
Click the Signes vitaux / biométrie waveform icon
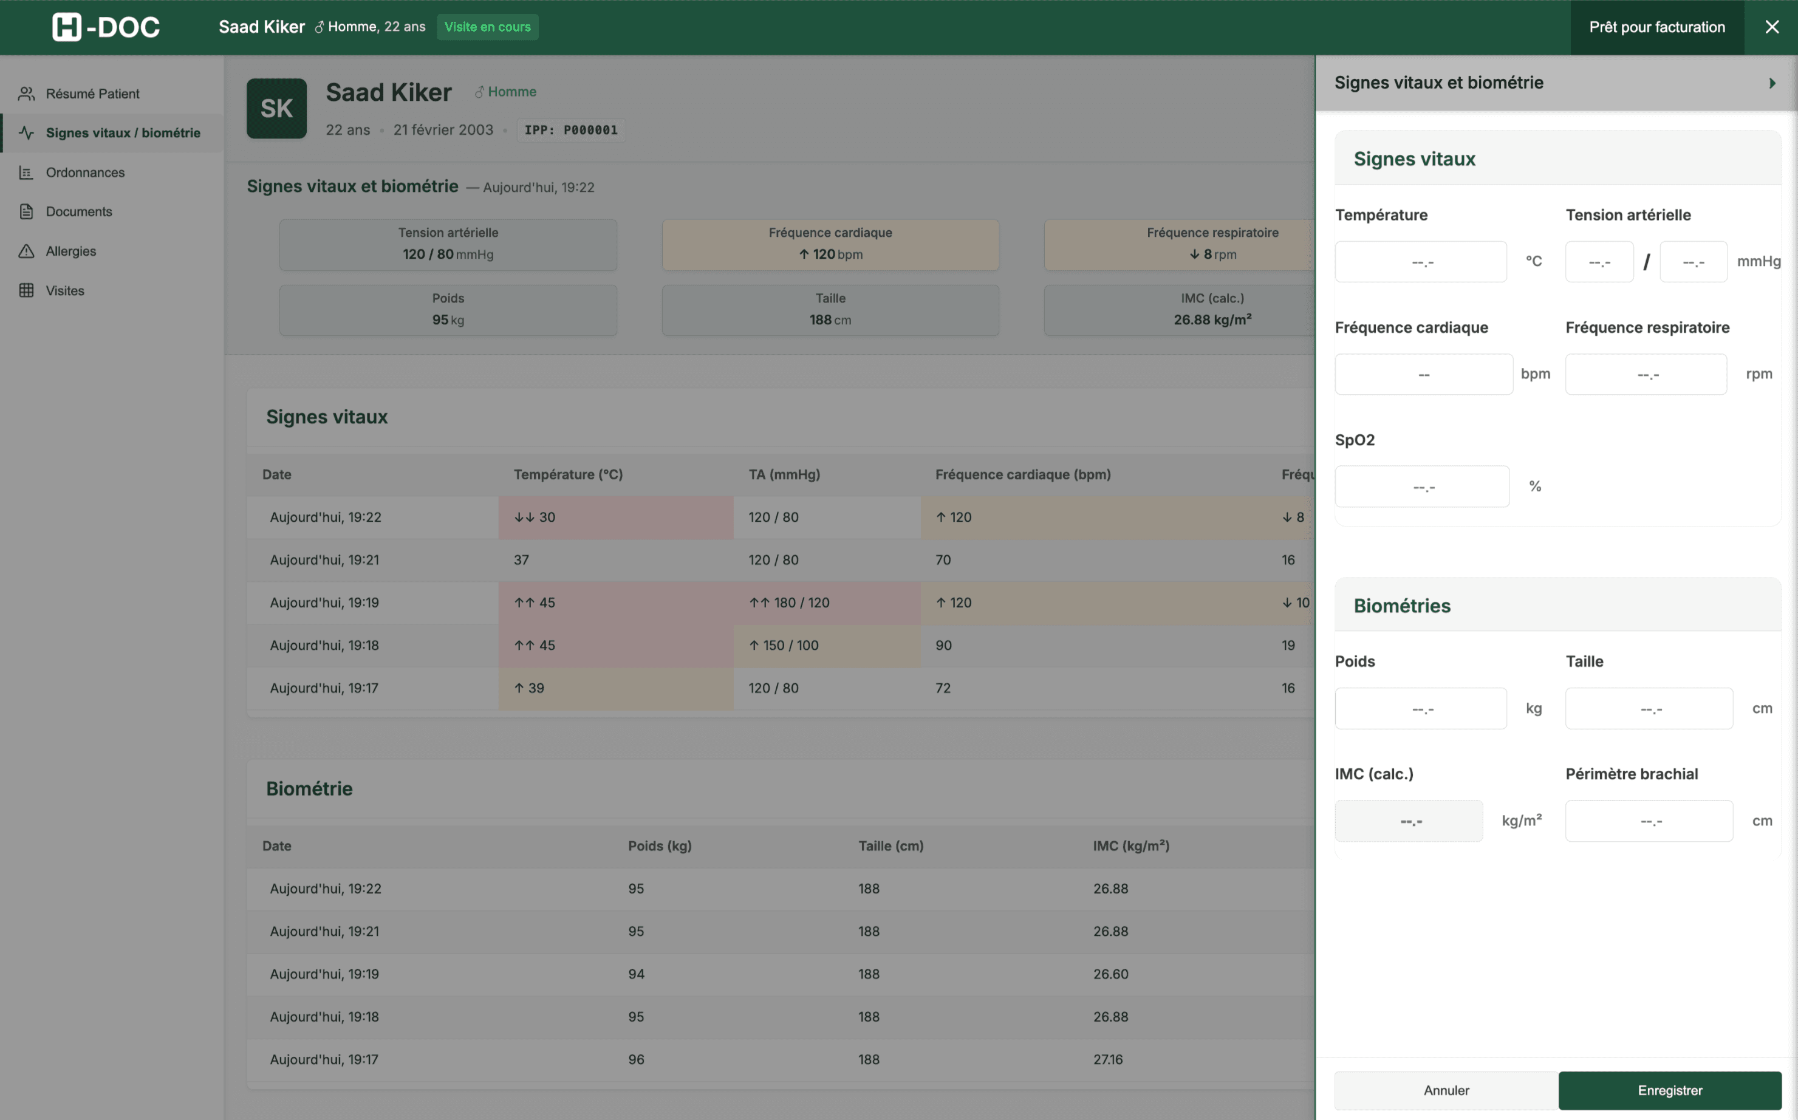[27, 132]
